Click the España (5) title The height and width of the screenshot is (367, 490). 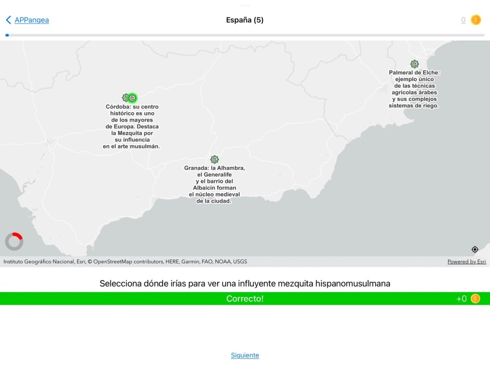click(x=245, y=20)
